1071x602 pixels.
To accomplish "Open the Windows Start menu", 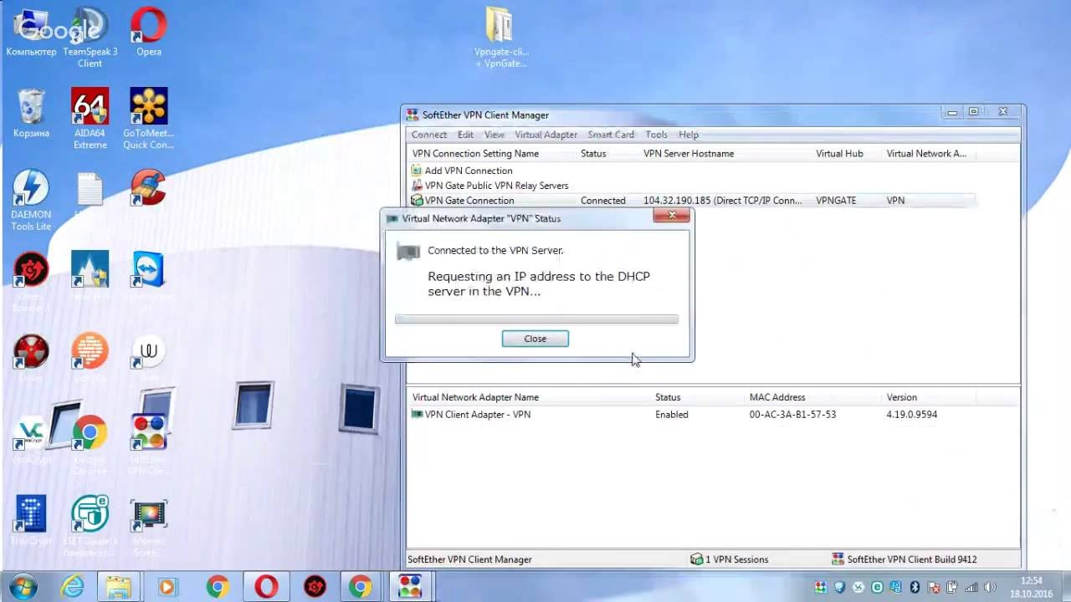I will 23,586.
